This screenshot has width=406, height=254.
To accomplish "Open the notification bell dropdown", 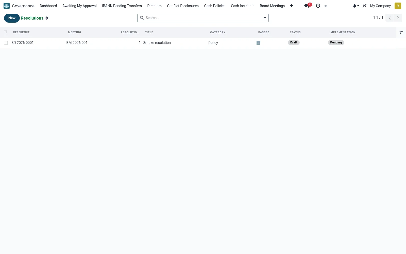I will 356,6.
